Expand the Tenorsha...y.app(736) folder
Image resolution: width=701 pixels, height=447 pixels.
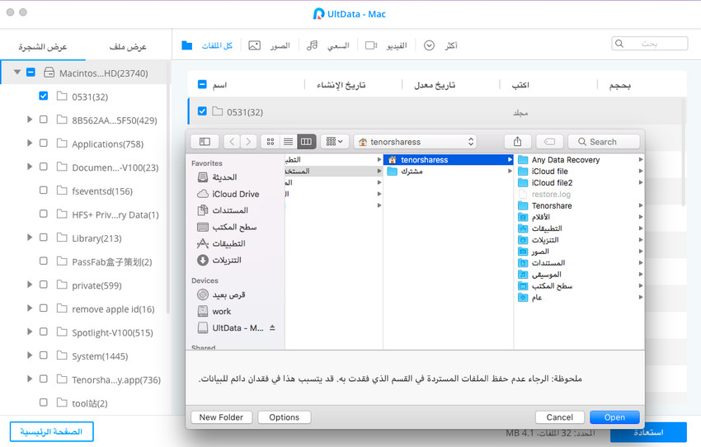(30, 379)
